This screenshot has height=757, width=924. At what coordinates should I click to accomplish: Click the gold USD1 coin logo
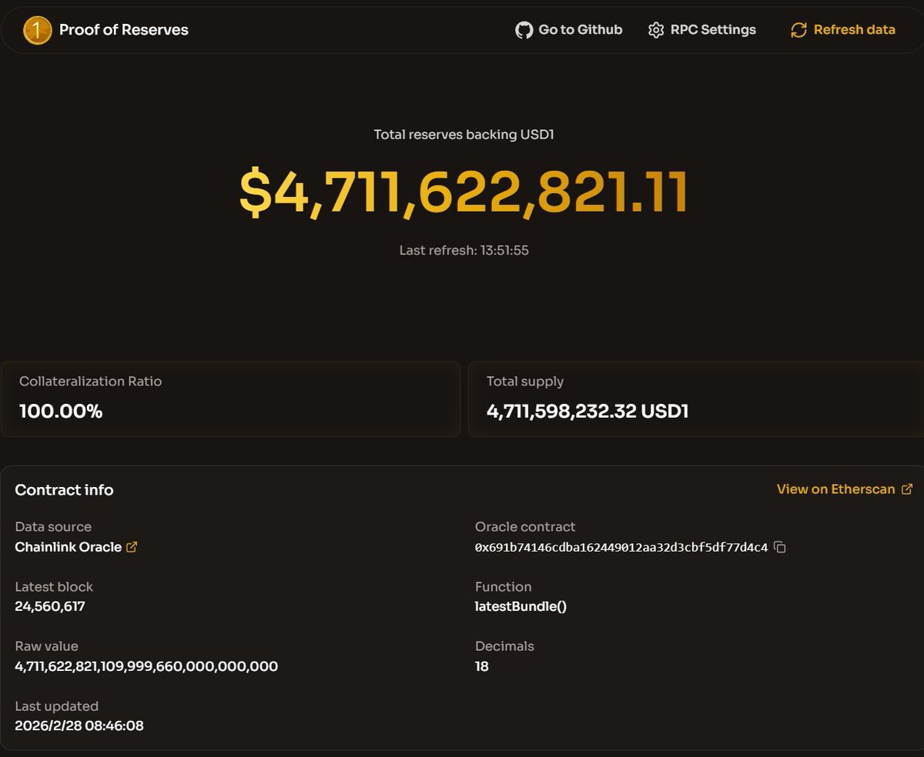click(37, 30)
